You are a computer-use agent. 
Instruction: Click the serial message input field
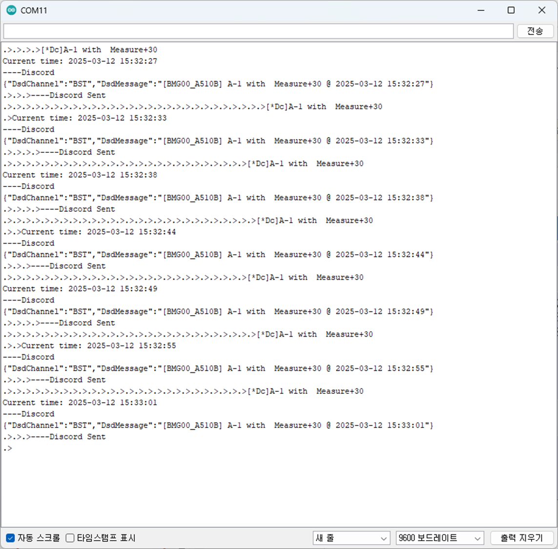[x=258, y=31]
